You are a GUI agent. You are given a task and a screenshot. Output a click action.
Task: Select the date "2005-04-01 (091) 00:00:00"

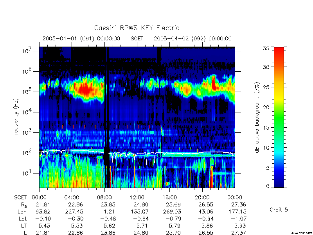[81, 38]
